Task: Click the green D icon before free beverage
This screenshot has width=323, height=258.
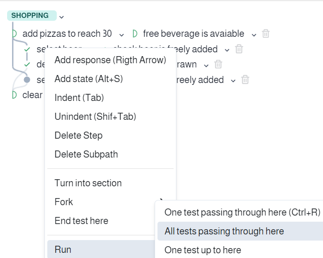Action: [x=135, y=33]
